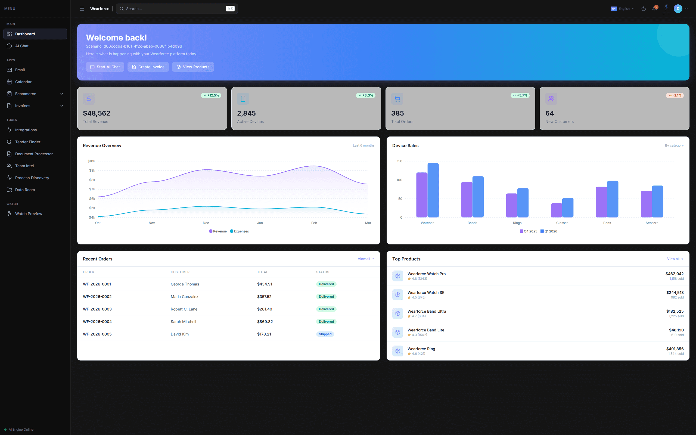
Task: Click the hamburger menu icon beside Wearforce
Action: [x=82, y=9]
